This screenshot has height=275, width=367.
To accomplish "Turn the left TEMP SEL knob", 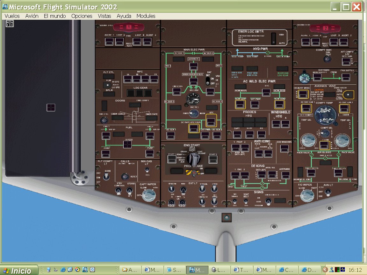I will [x=308, y=141].
